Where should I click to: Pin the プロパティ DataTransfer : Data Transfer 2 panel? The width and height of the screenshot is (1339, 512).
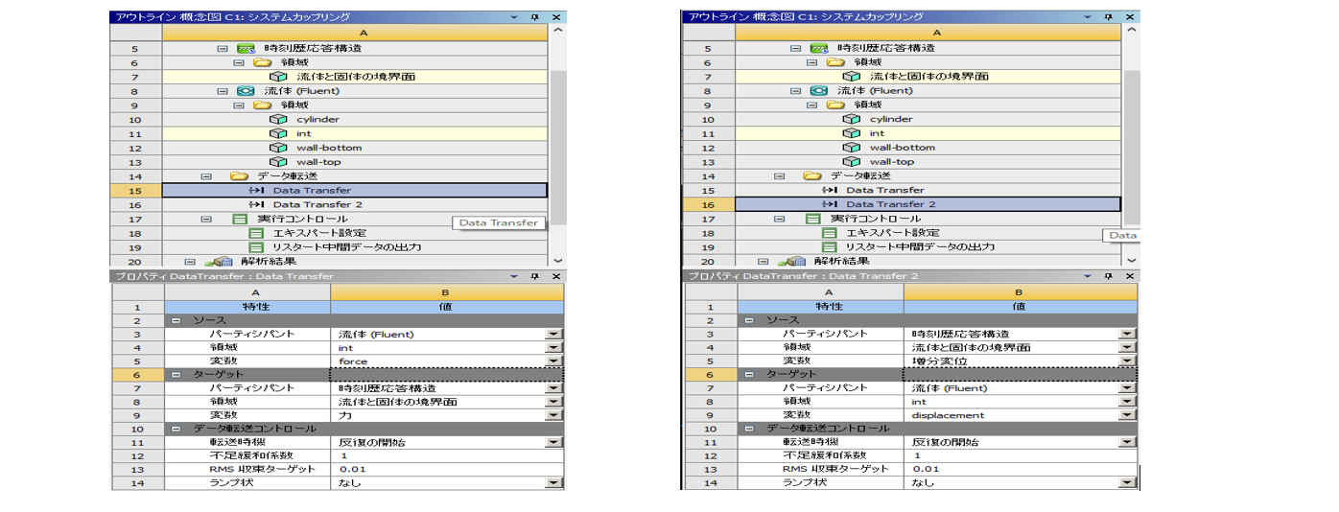1110,276
